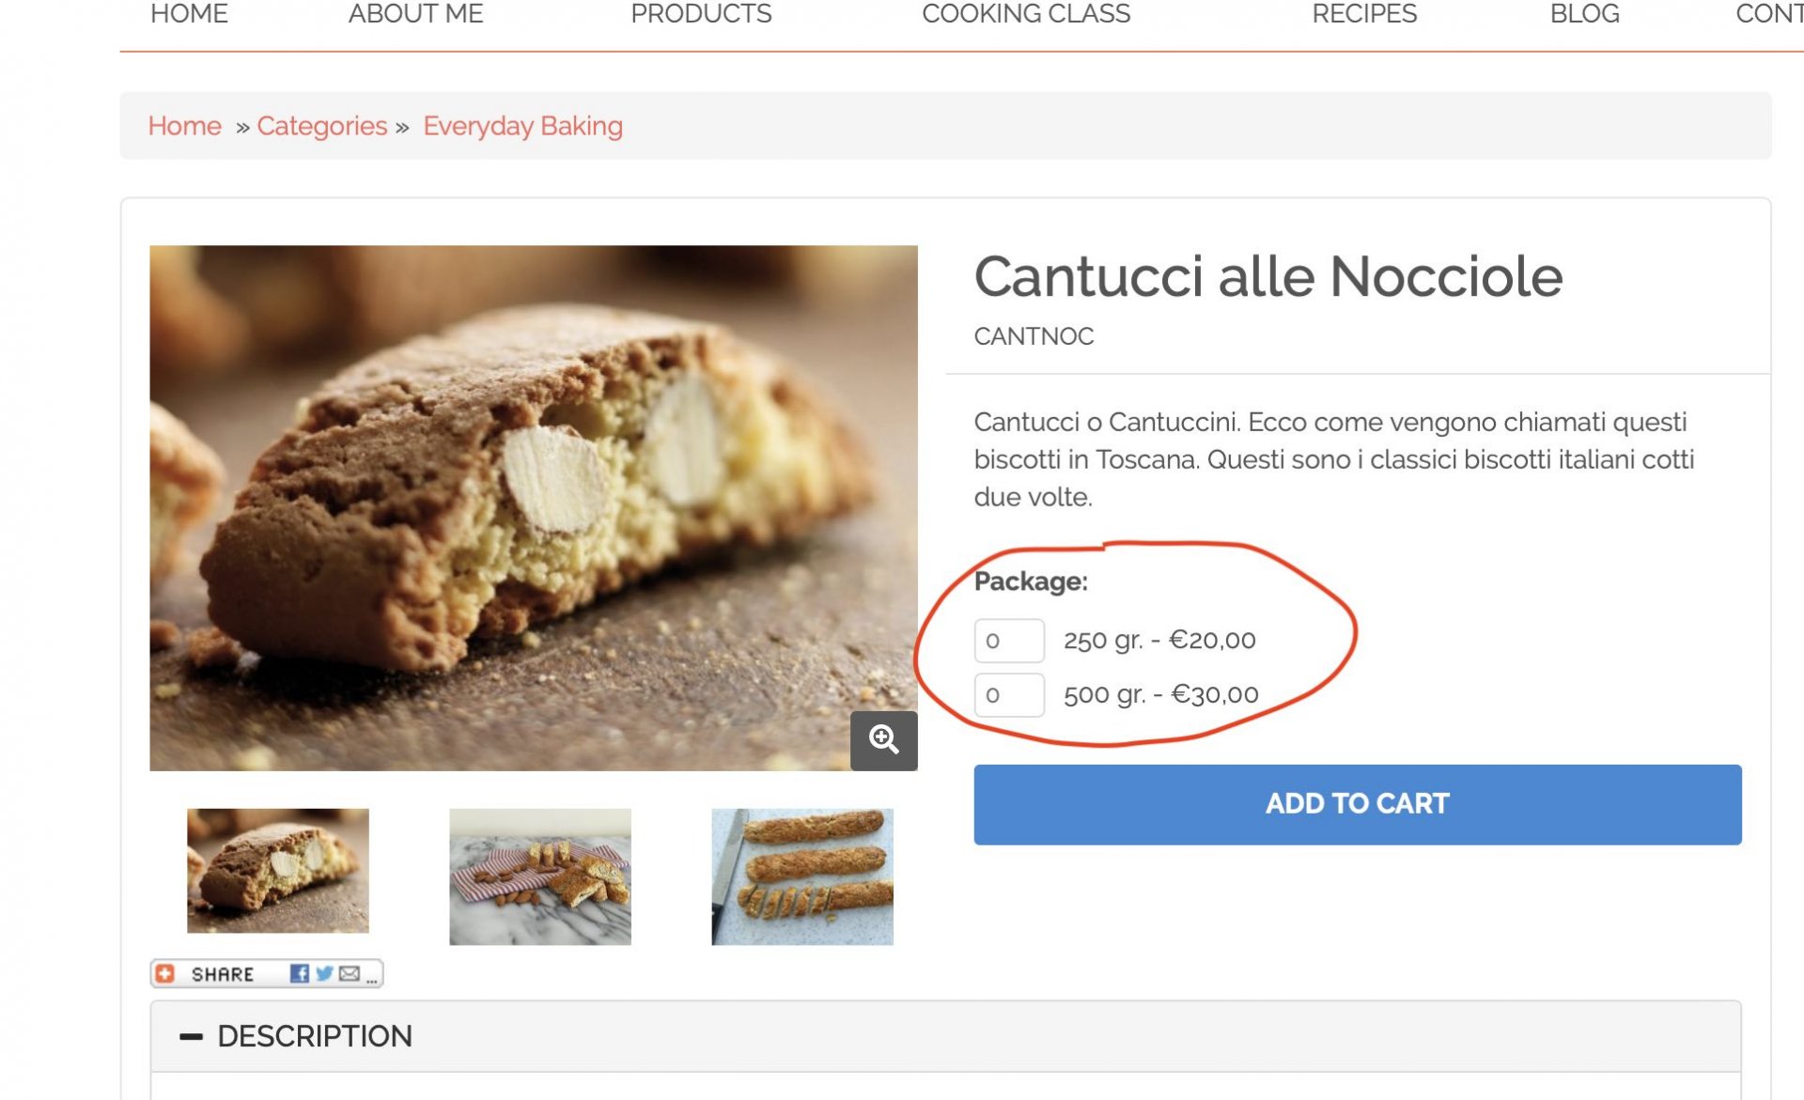Collapse the DESCRIPTION section
Screen dimensions: 1804x1100
pos(191,1036)
